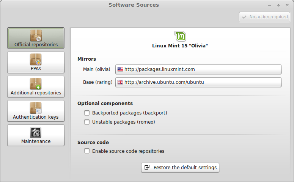Open the Main (olivia) mirror selector

tap(198, 69)
